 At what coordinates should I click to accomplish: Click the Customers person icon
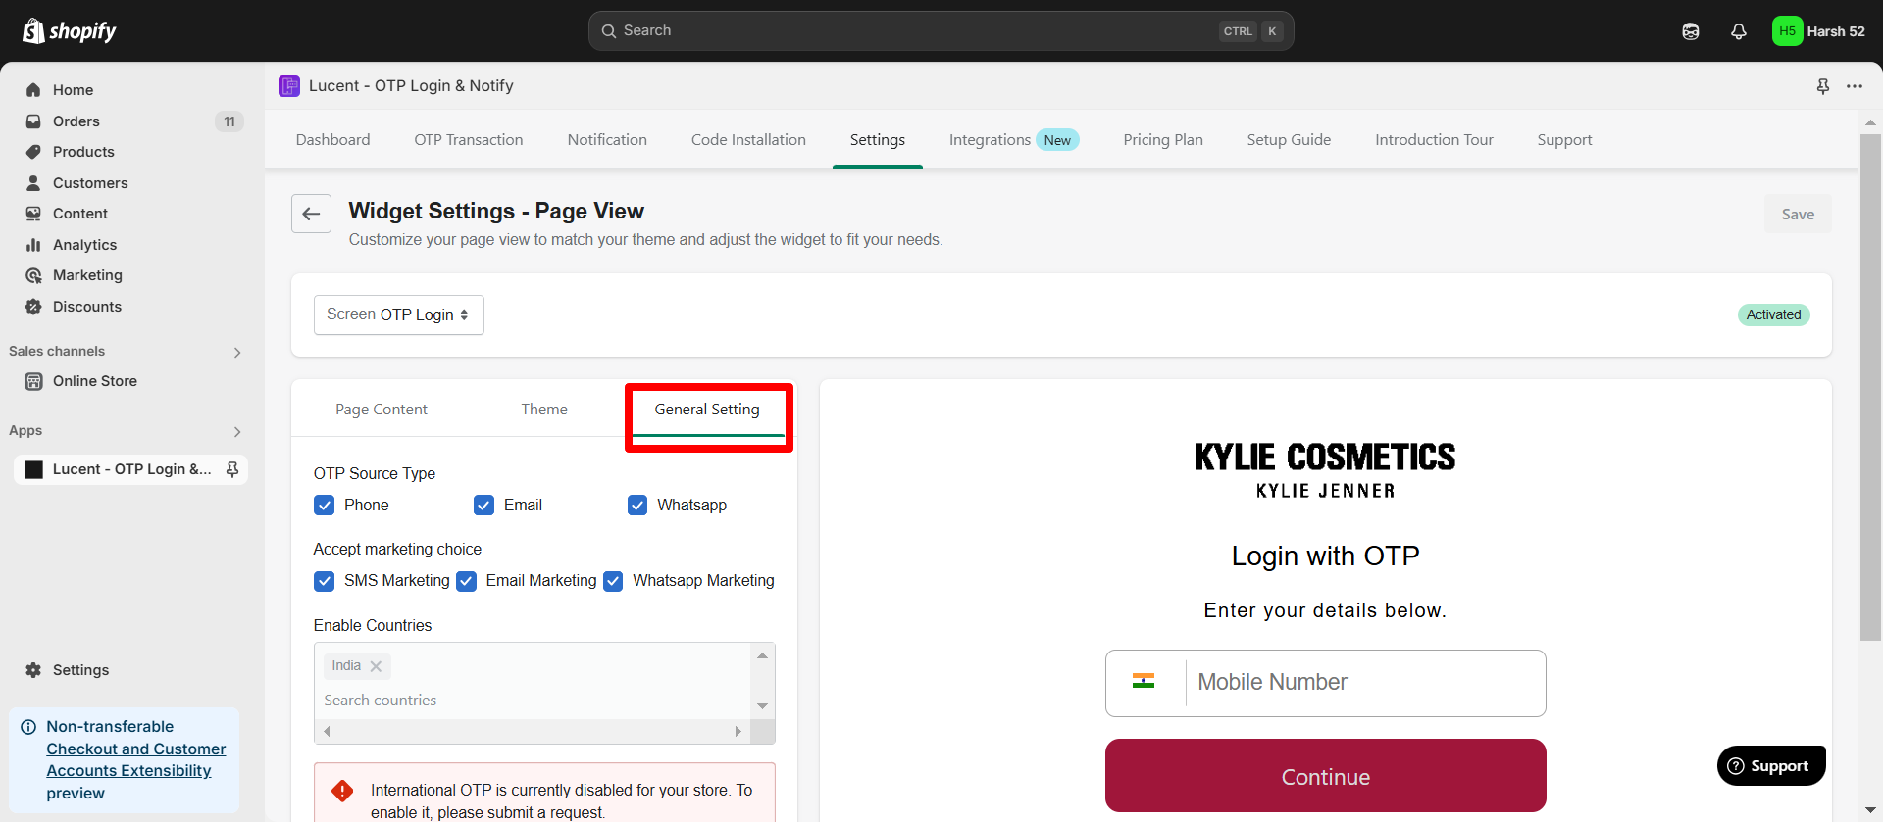click(x=33, y=183)
